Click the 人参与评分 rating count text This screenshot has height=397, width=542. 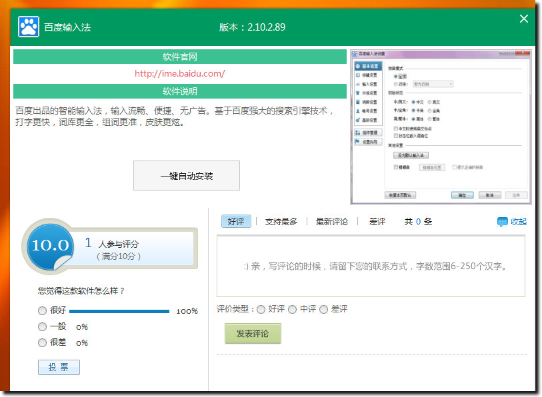[119, 244]
